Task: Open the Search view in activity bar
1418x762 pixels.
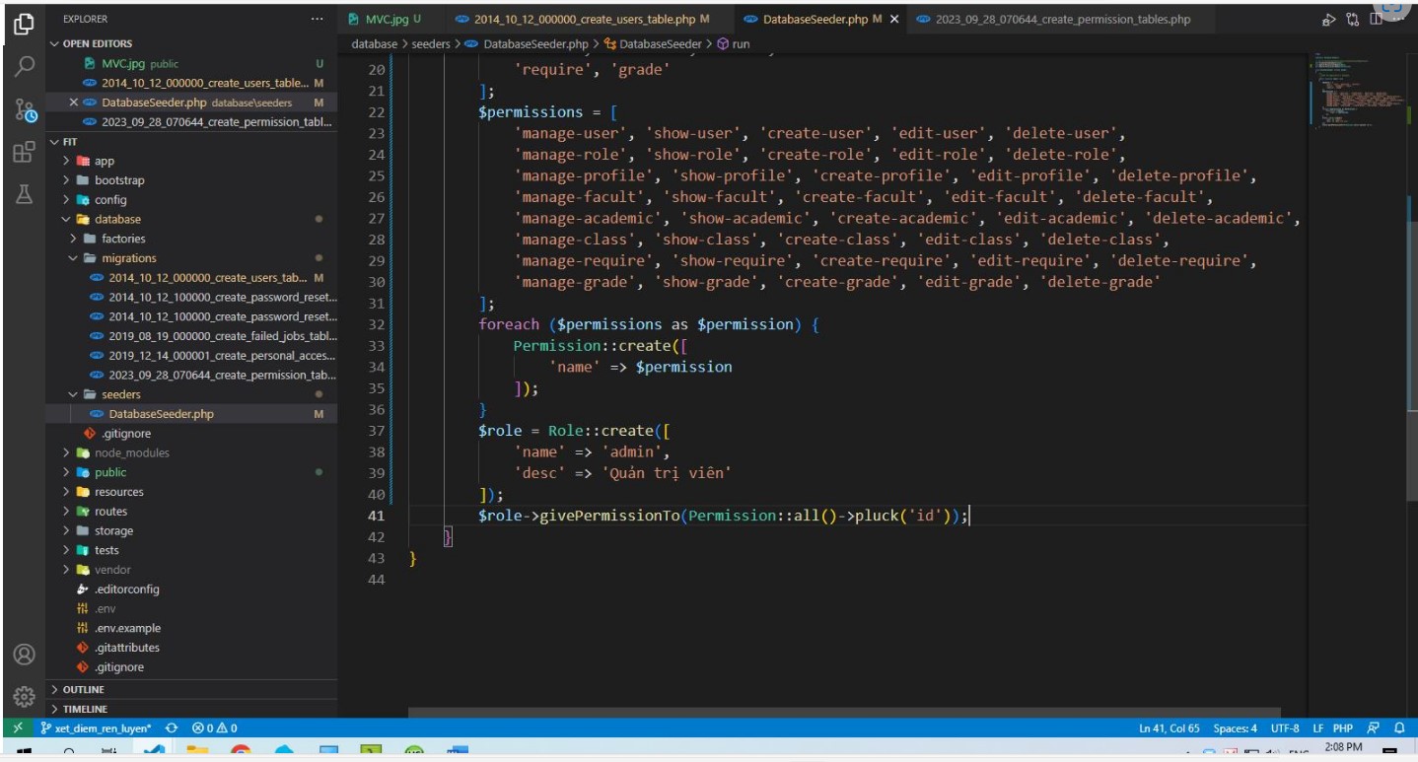Action: point(25,66)
